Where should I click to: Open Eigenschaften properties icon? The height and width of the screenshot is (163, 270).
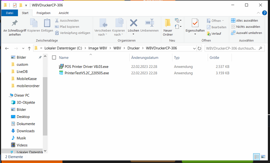pos(195,23)
